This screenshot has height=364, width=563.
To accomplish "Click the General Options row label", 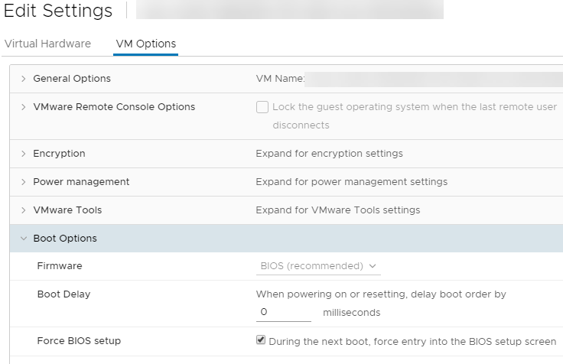I will (x=72, y=79).
